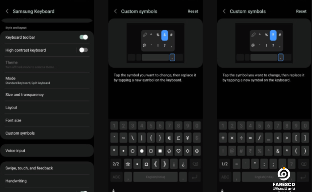Tap the closing parenthesis key
This screenshot has width=312, height=192.
click(305, 151)
